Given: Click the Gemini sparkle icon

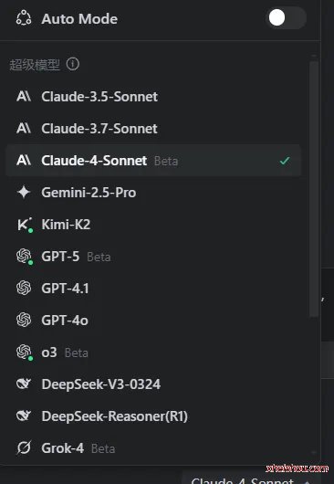Looking at the screenshot, I should [x=24, y=193].
